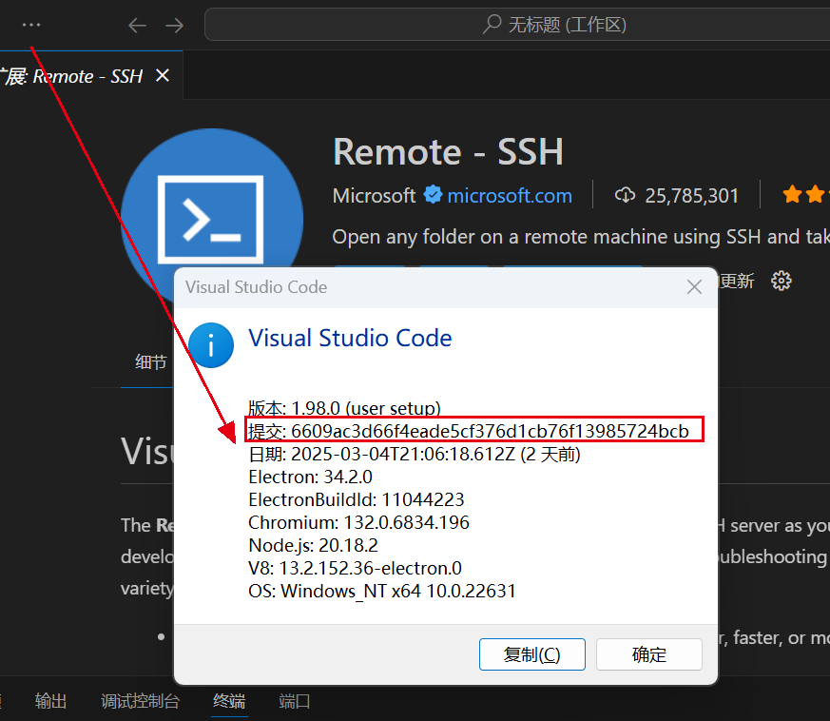The image size is (830, 721).
Task: Close the Remote - SSH extension tab
Action: pyautogui.click(x=163, y=75)
